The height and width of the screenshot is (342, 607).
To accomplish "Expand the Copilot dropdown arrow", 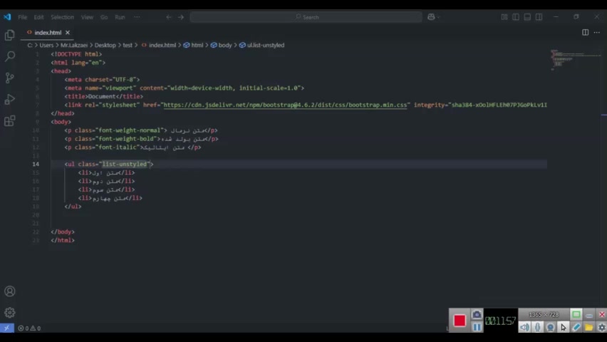I will 439,17.
